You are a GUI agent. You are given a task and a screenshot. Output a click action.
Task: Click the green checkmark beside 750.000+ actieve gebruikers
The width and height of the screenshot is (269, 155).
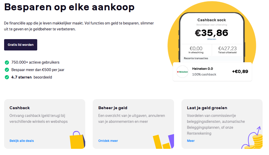click(6, 62)
